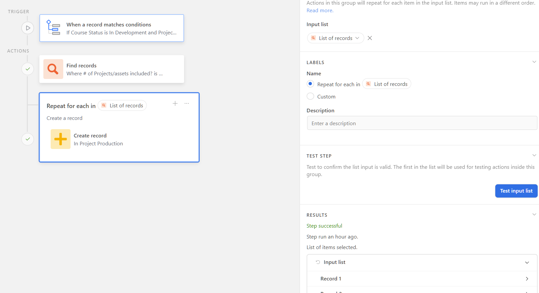
Task: Collapse the TEST STEP section
Action: (534, 156)
